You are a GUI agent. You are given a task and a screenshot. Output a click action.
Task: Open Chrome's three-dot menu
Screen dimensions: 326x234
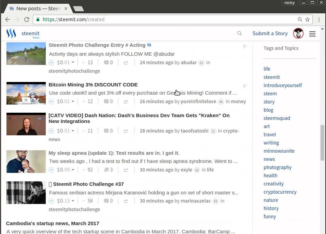coord(319,19)
